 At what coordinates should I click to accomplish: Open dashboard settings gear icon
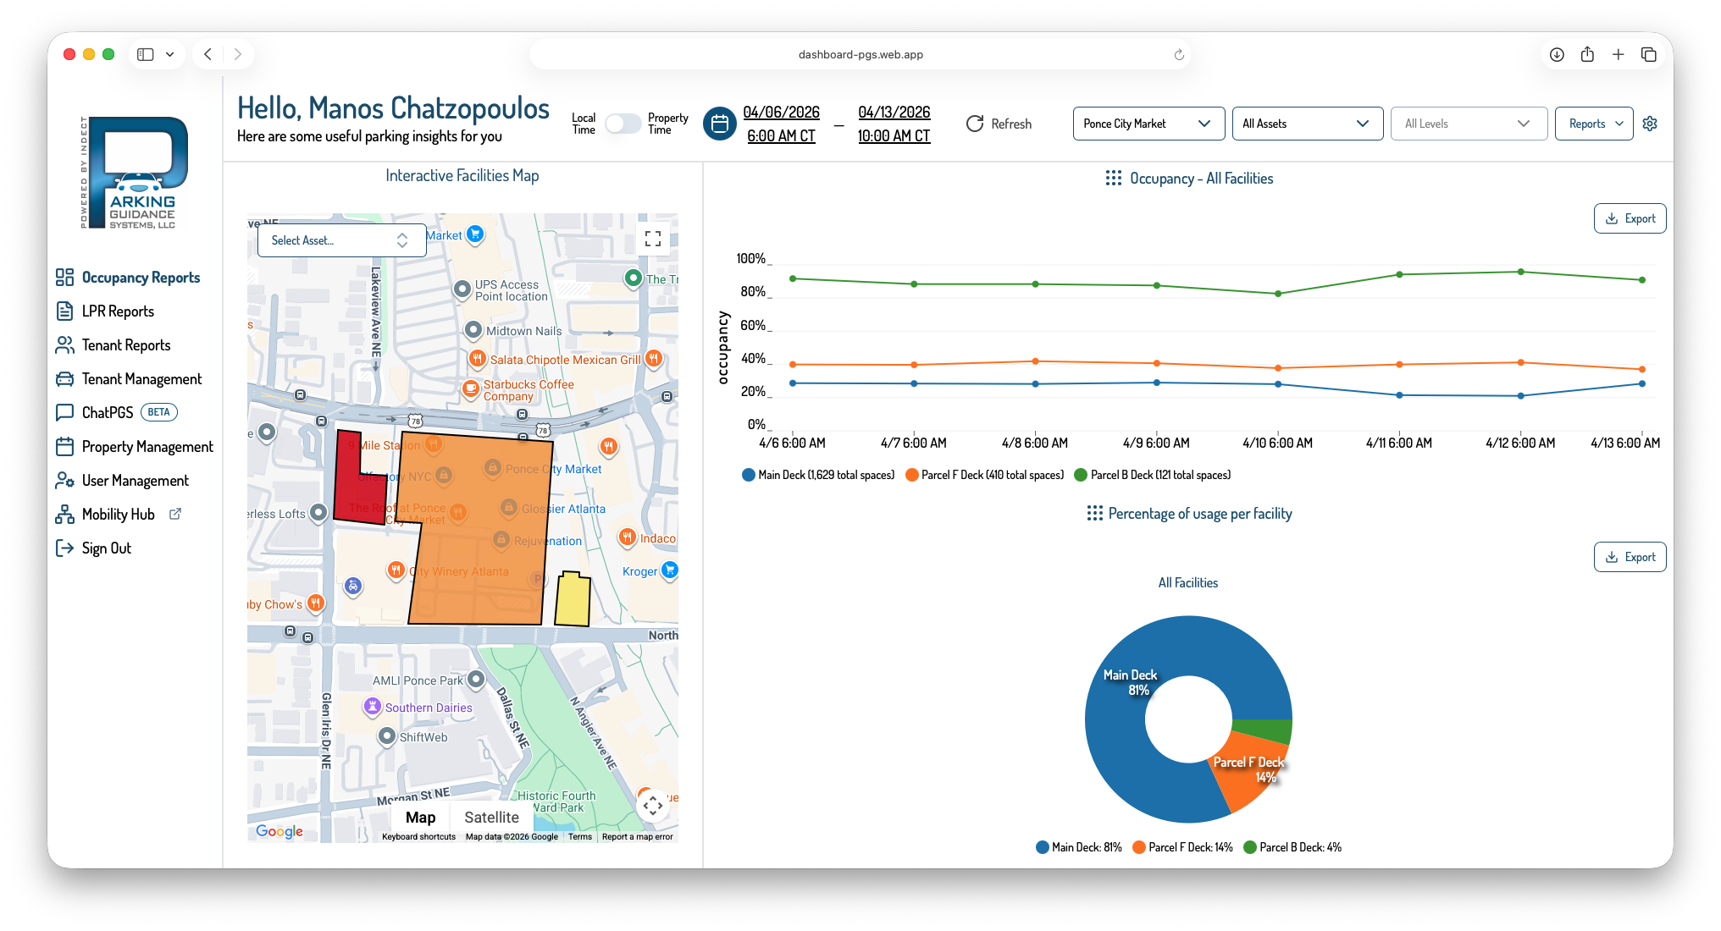click(x=1650, y=124)
